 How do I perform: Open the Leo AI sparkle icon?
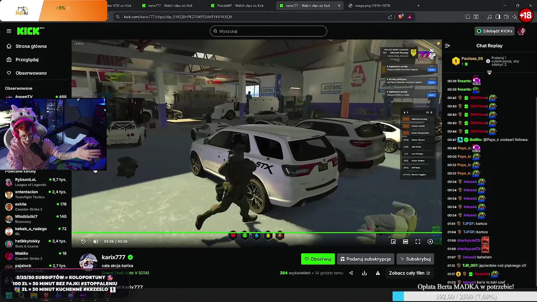click(x=514, y=17)
